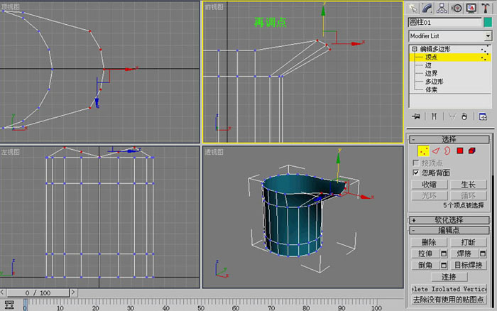Select the Polygon red square icon
The image size is (497, 311).
coord(460,151)
